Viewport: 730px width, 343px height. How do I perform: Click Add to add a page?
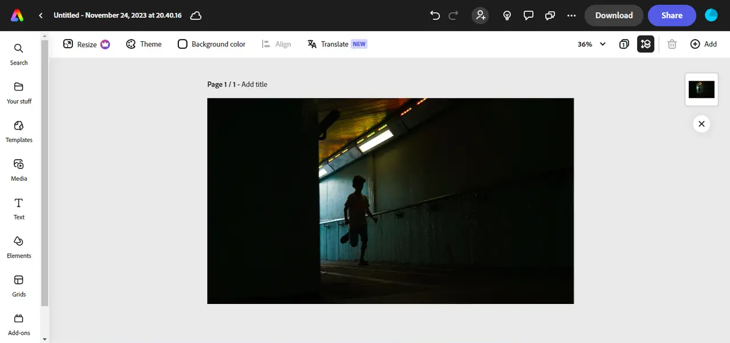tap(704, 44)
